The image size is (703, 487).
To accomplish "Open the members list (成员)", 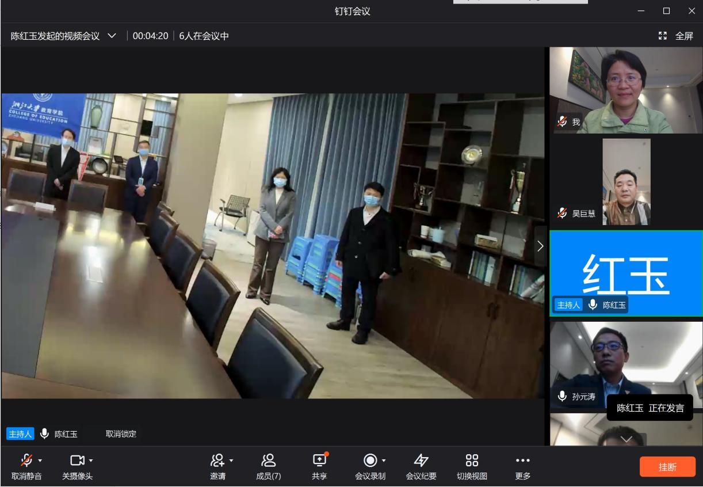I will pyautogui.click(x=268, y=460).
